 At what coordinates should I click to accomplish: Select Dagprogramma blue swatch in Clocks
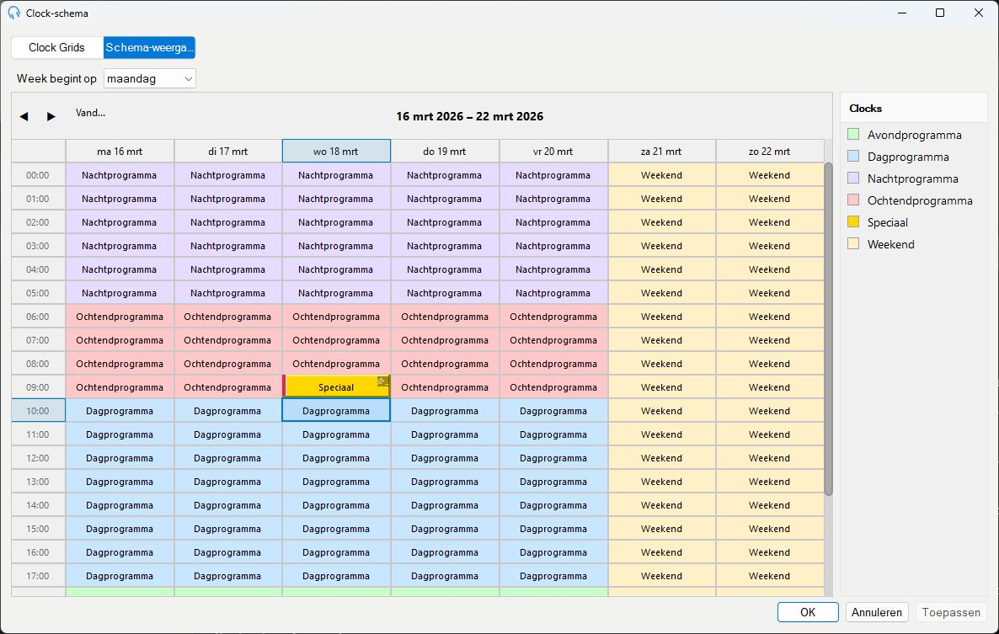[x=854, y=156]
